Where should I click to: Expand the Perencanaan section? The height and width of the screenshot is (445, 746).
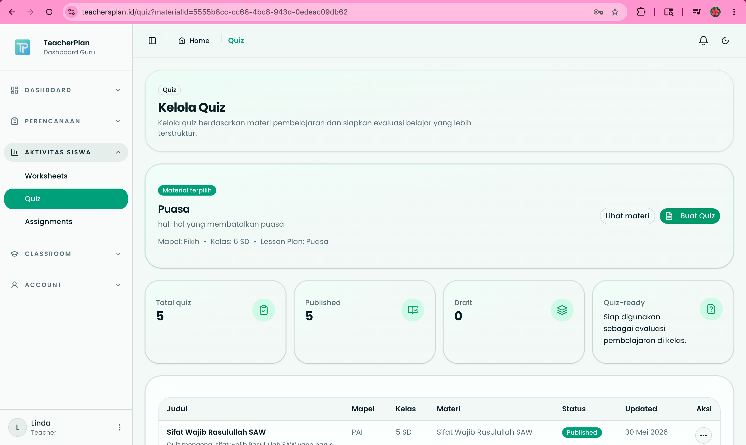click(x=66, y=121)
